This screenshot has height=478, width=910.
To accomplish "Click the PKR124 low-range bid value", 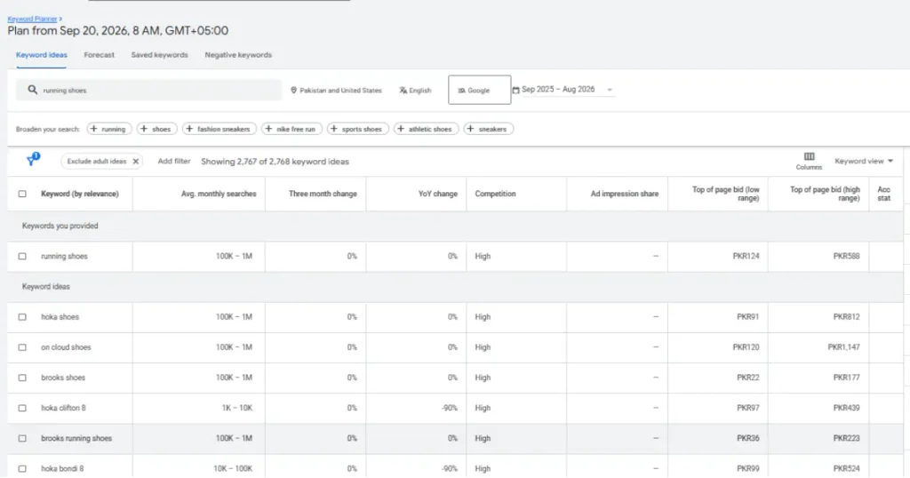I will pos(746,256).
